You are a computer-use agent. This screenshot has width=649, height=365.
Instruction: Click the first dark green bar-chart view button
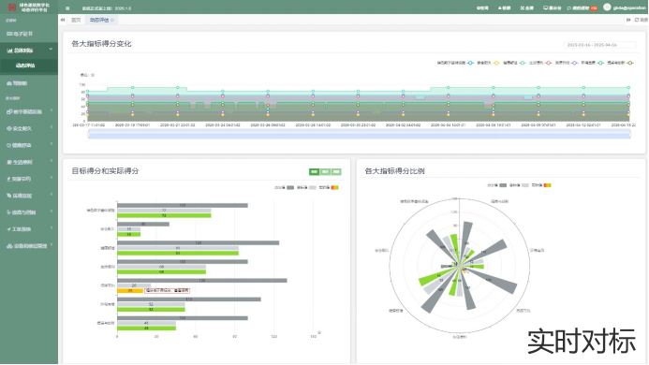pyautogui.click(x=314, y=172)
